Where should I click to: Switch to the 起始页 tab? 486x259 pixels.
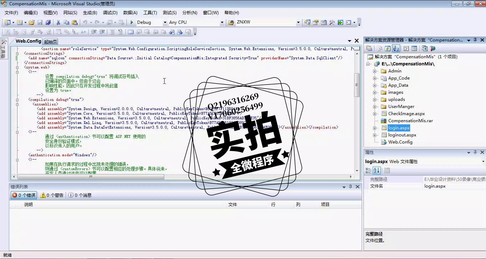tap(51, 42)
